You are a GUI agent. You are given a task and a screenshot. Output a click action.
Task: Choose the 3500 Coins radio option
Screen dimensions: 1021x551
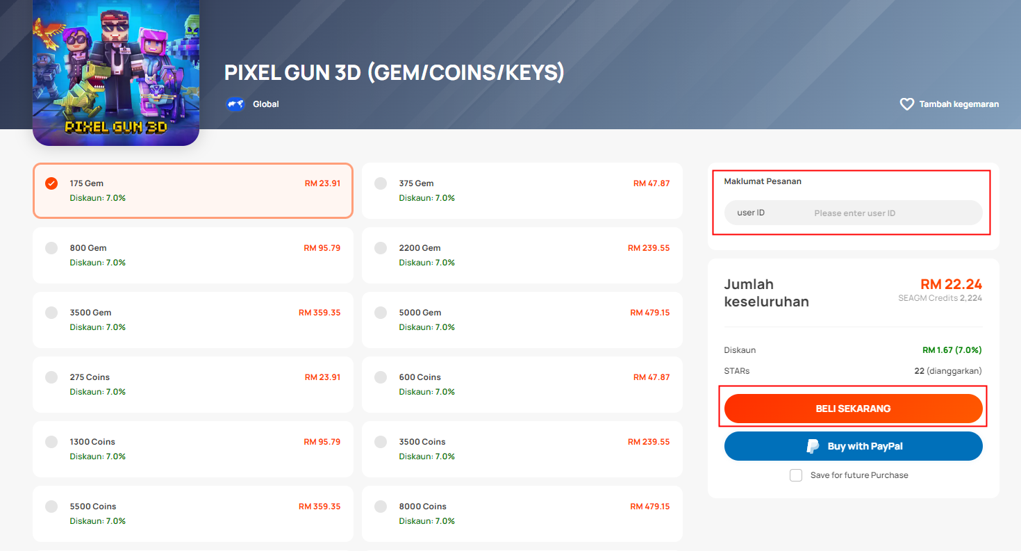381,442
